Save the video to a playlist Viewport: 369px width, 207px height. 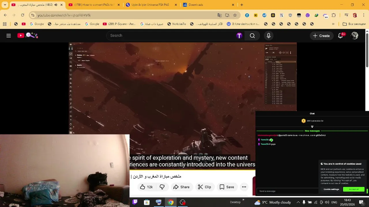pos(227,187)
